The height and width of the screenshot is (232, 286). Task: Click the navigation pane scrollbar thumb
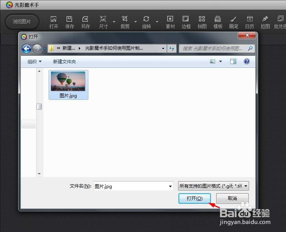39,107
